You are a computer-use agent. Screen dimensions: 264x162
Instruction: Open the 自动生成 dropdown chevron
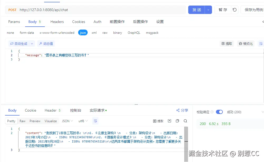click(x=32, y=44)
